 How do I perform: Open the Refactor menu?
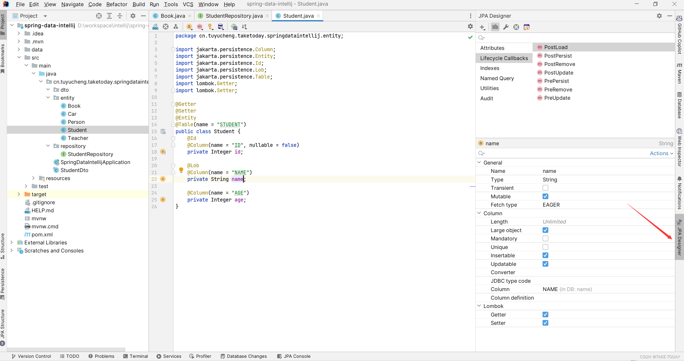(x=117, y=4)
